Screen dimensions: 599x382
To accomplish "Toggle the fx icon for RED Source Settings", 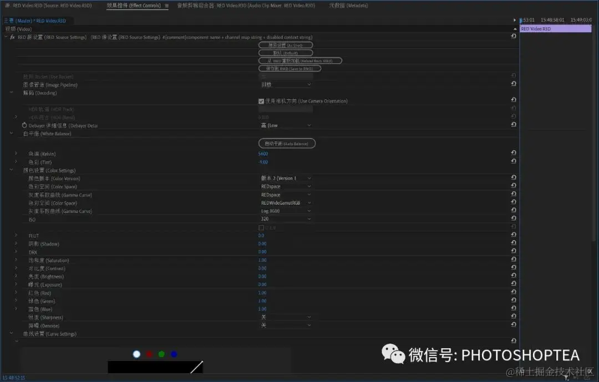I will (12, 37).
